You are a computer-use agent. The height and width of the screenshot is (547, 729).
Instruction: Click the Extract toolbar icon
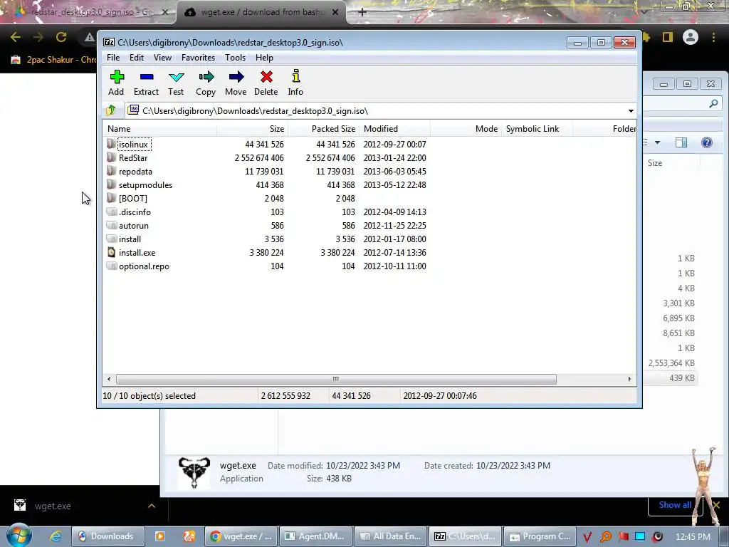pyautogui.click(x=147, y=77)
